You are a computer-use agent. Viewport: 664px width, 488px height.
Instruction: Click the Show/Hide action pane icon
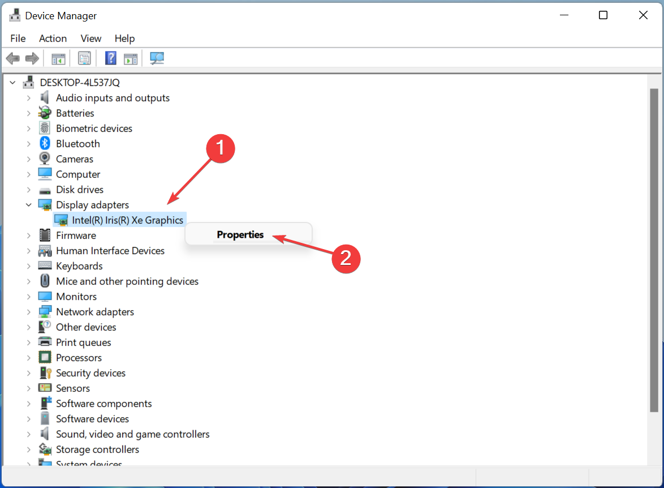tap(131, 59)
